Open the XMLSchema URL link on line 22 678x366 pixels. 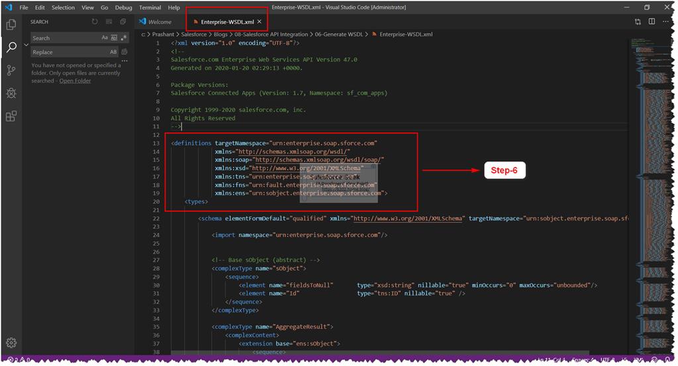click(408, 218)
